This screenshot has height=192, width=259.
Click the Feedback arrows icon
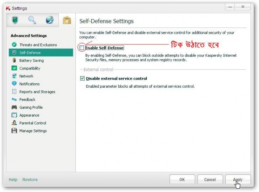(14, 100)
